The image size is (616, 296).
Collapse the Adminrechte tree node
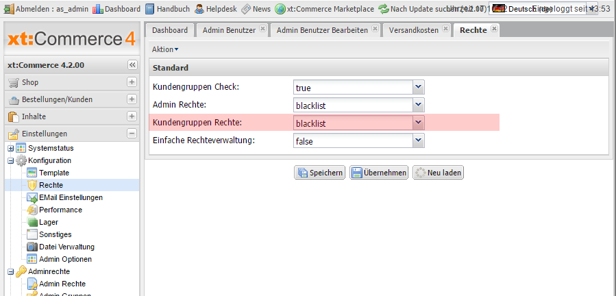point(10,271)
